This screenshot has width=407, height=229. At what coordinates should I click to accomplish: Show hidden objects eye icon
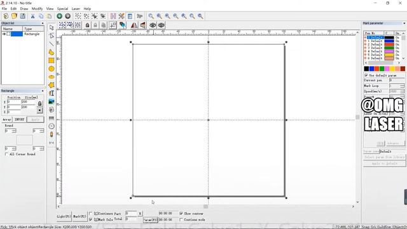tap(153, 25)
